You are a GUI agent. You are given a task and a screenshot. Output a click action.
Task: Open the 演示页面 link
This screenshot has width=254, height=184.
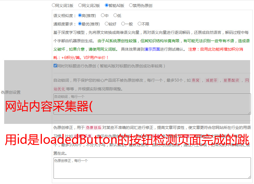[x=152, y=49]
